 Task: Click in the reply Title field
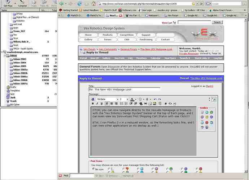coord(125,90)
